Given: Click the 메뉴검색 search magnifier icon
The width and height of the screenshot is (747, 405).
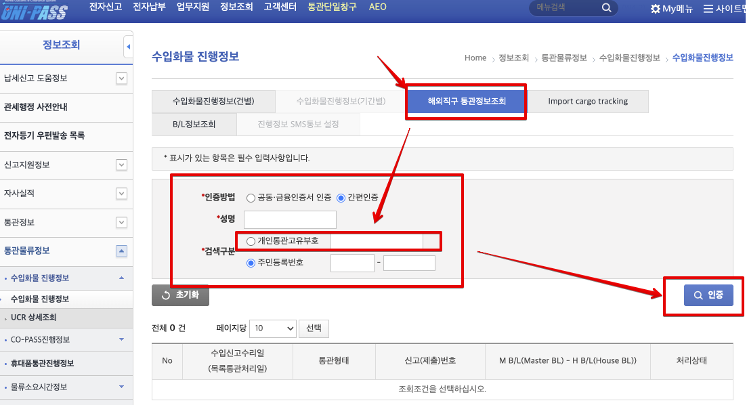Looking at the screenshot, I should tap(605, 9).
